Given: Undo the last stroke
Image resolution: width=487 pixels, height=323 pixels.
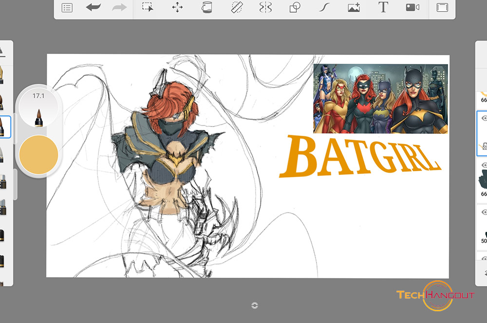Looking at the screenshot, I should tap(93, 7).
